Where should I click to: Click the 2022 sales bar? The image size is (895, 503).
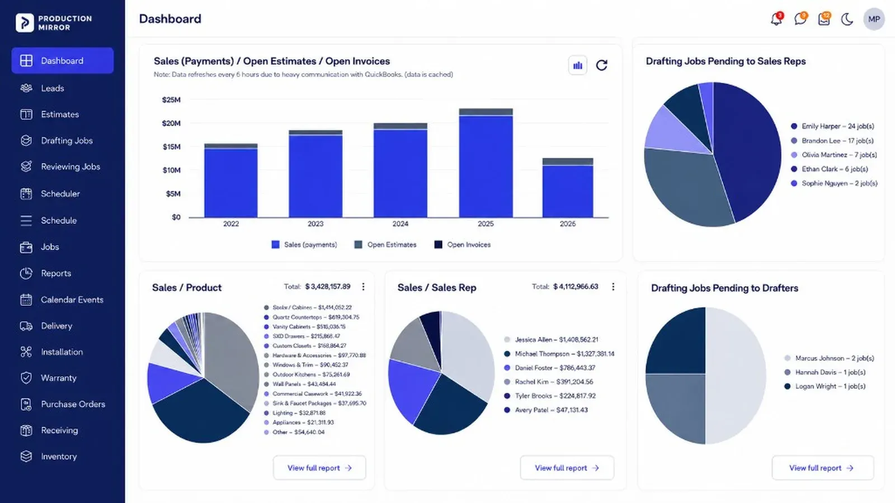point(231,182)
